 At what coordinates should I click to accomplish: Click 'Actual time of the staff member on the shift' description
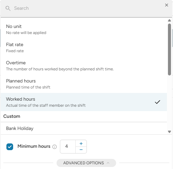point(46,105)
